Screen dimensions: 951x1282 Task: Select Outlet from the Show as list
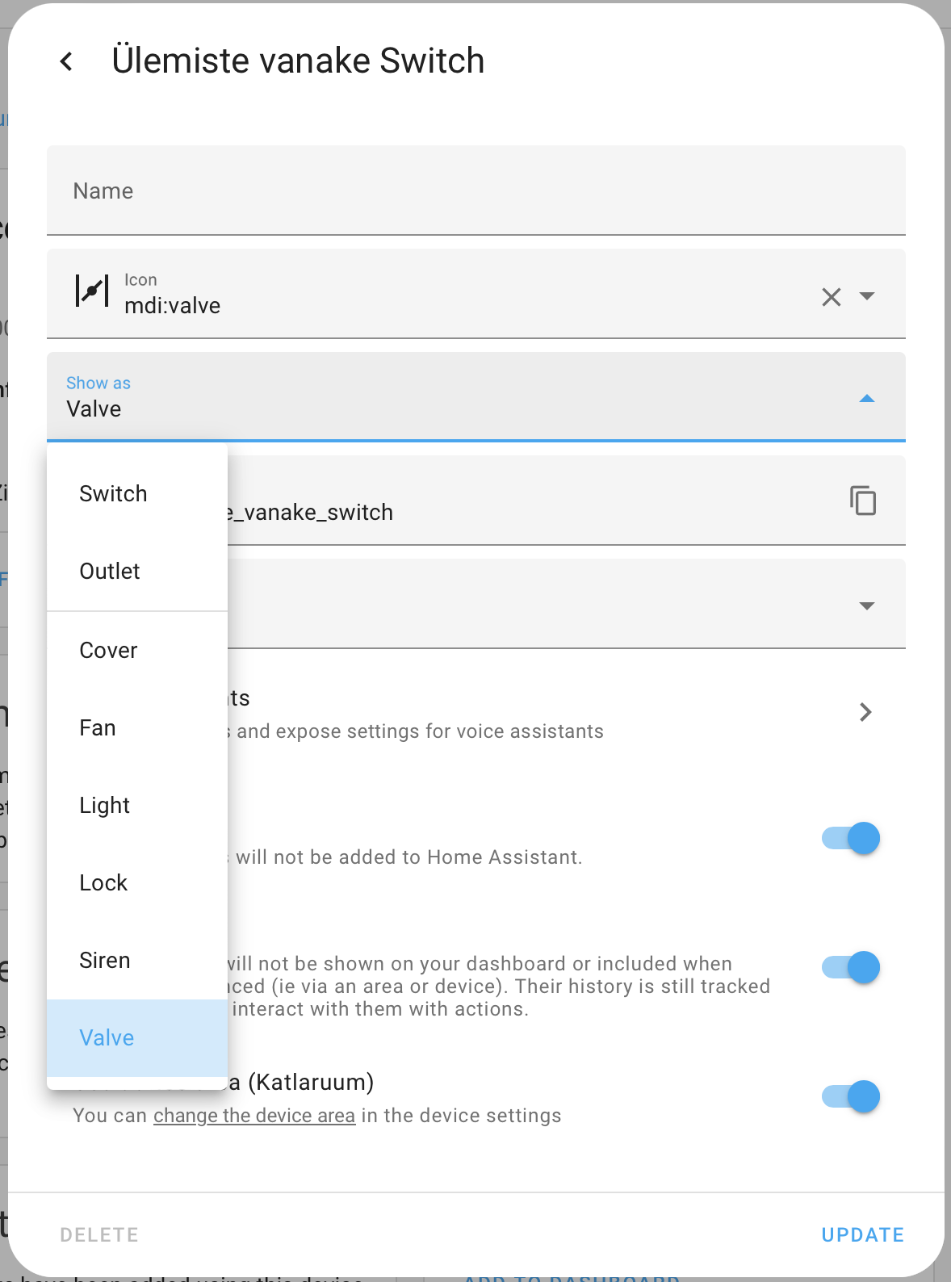pyautogui.click(x=110, y=572)
